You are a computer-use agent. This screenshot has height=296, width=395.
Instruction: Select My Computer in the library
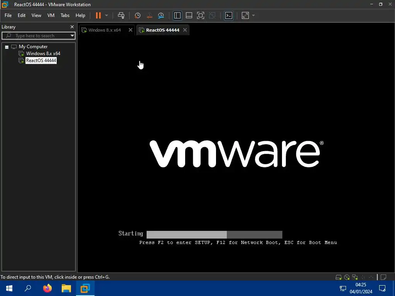pos(33,47)
